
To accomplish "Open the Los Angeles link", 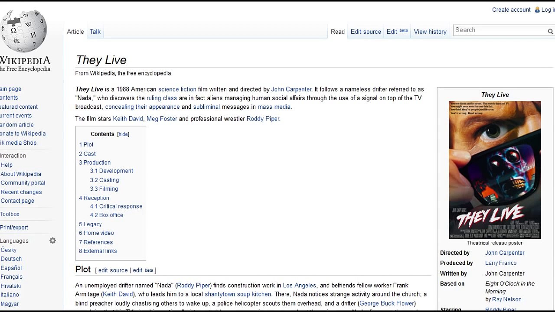I will (300, 286).
